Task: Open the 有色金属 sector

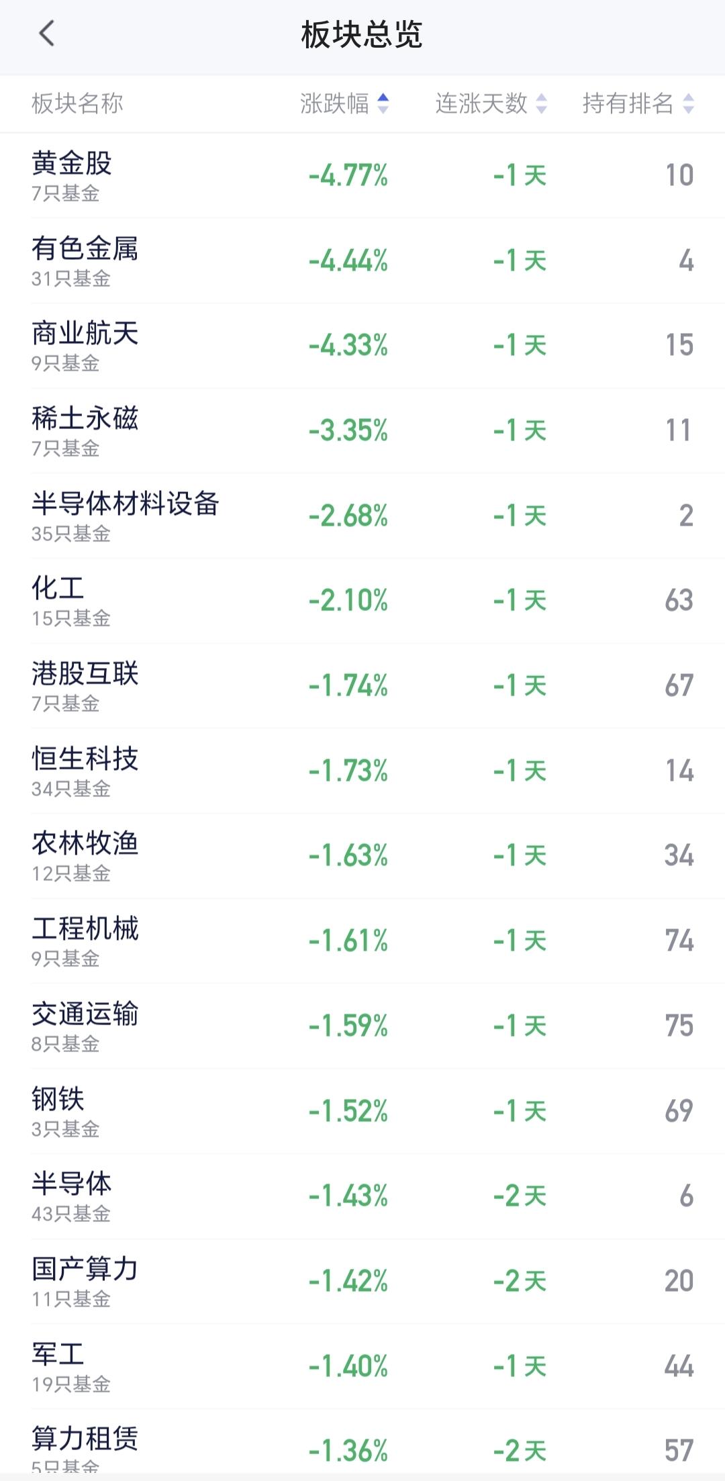Action: click(x=362, y=260)
